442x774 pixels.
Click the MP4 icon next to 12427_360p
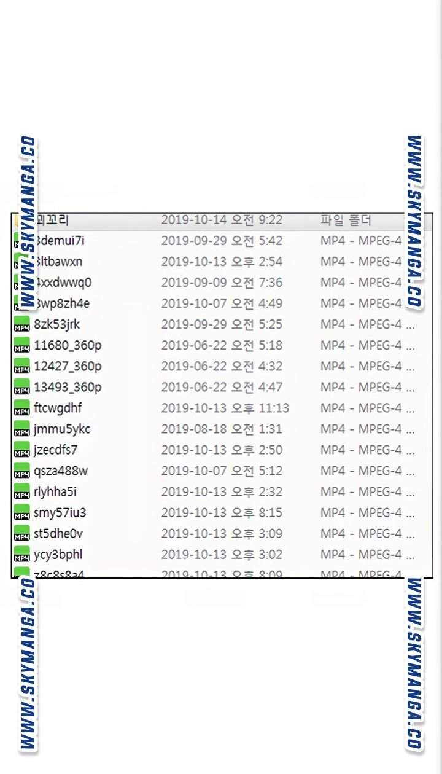click(21, 367)
